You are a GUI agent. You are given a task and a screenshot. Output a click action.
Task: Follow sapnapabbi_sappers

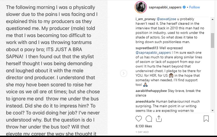click(195, 7)
